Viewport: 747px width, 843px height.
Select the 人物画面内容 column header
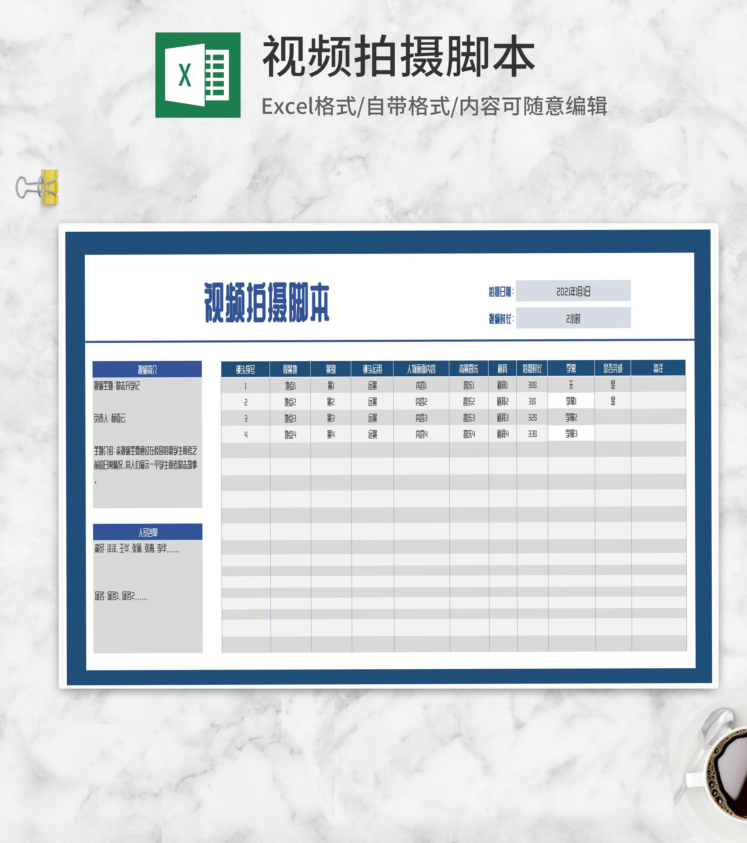point(421,369)
